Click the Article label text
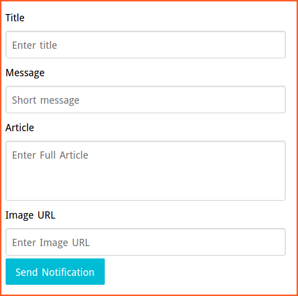 point(20,127)
